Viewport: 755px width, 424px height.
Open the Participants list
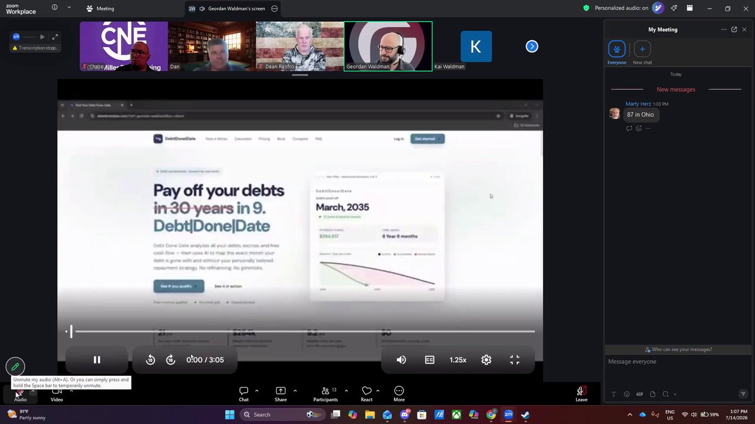(x=326, y=394)
